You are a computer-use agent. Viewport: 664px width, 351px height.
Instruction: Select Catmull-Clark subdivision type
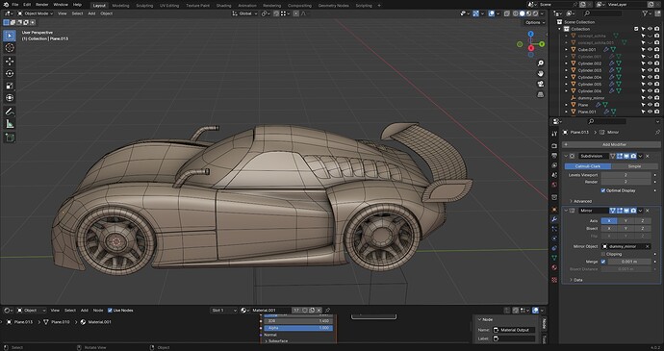point(588,166)
